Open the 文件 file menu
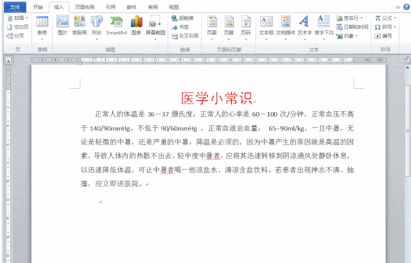 pos(13,7)
